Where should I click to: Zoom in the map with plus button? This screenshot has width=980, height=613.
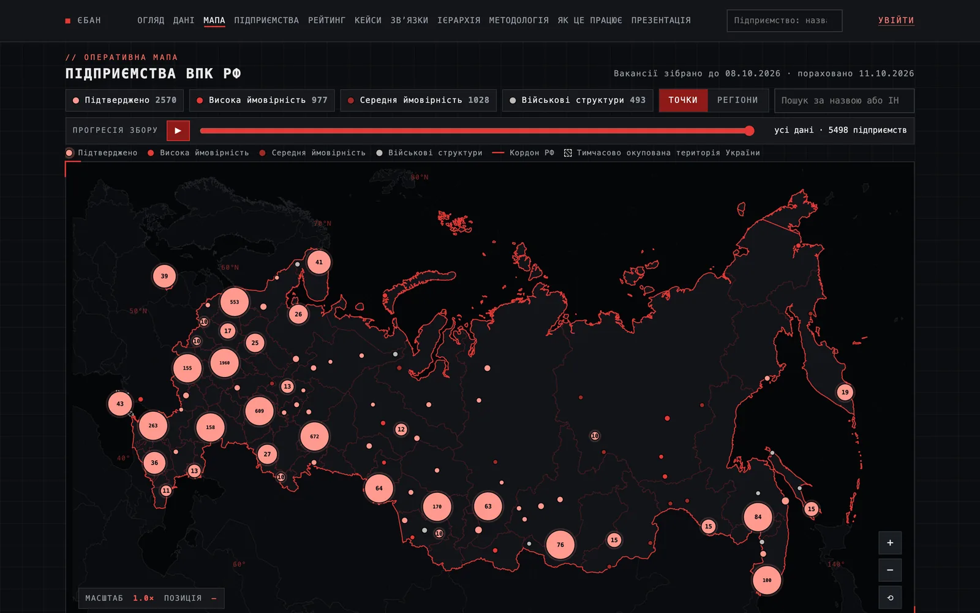click(890, 543)
